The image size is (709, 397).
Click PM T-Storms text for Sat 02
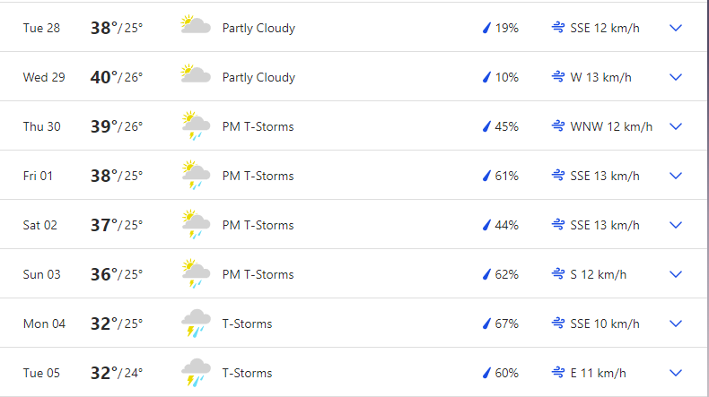tap(258, 225)
